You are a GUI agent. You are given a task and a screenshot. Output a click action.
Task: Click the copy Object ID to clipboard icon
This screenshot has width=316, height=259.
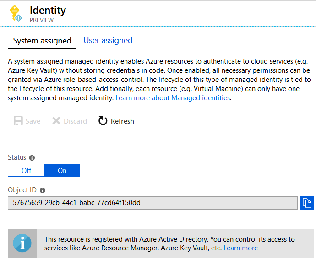coord(307,203)
